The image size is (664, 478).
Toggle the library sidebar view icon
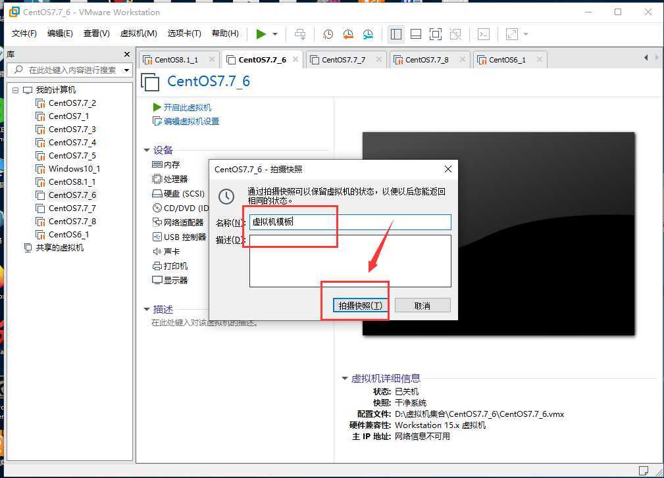click(396, 34)
